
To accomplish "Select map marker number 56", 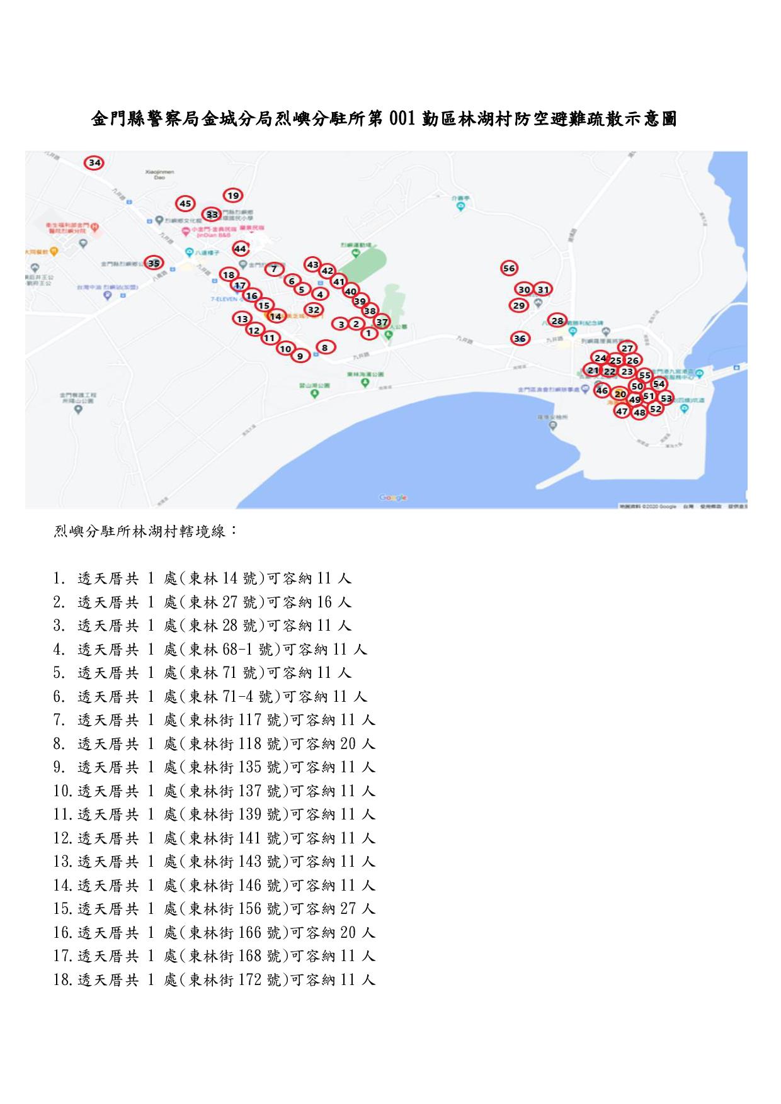I will pos(509,268).
